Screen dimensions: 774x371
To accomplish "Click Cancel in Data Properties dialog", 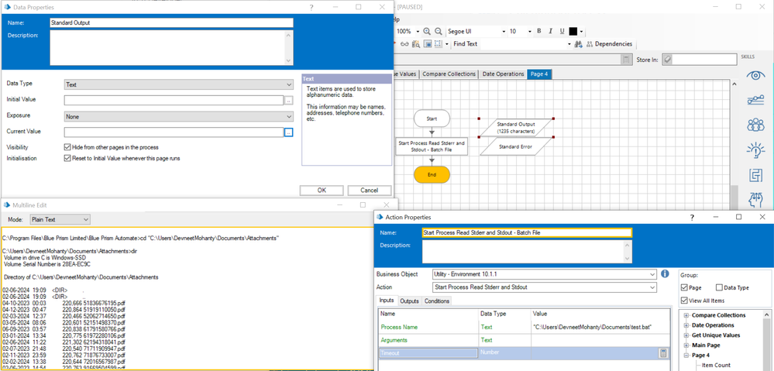I will point(369,190).
